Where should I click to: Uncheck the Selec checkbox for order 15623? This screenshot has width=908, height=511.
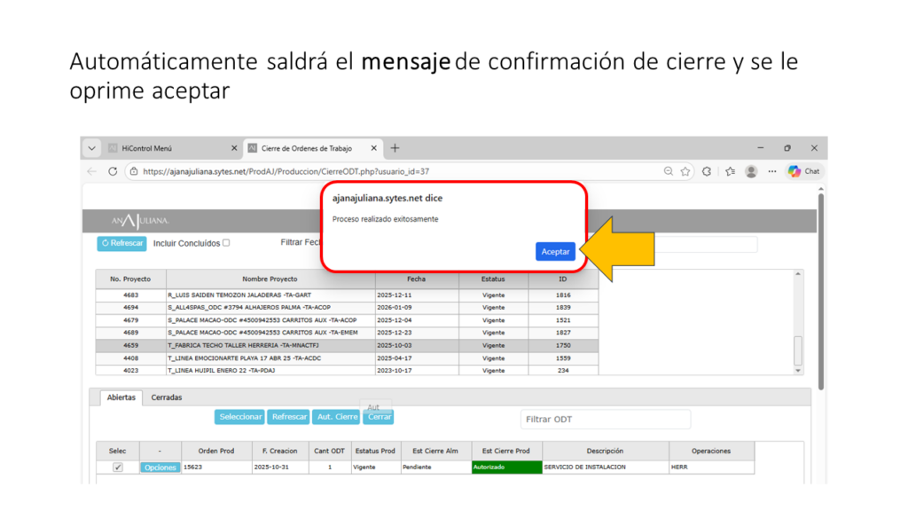pyautogui.click(x=118, y=468)
